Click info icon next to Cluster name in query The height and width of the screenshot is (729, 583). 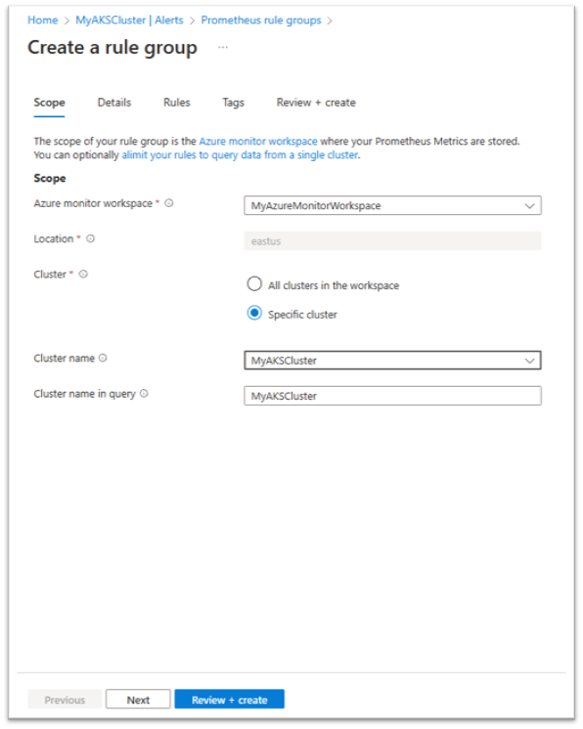144,393
